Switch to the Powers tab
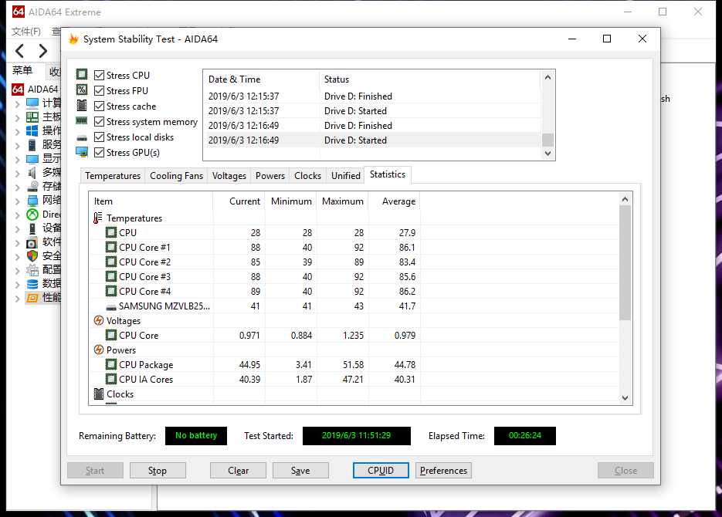This screenshot has height=517, width=722. click(270, 176)
